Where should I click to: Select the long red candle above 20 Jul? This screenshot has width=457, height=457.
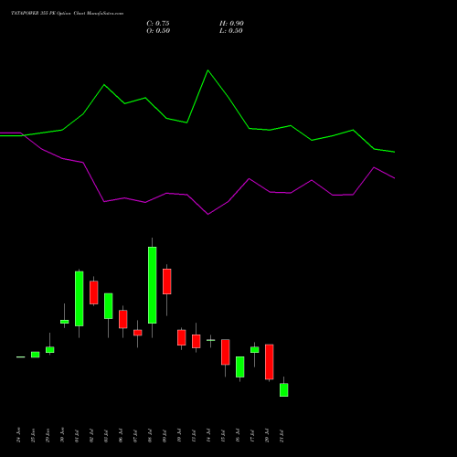tap(270, 362)
